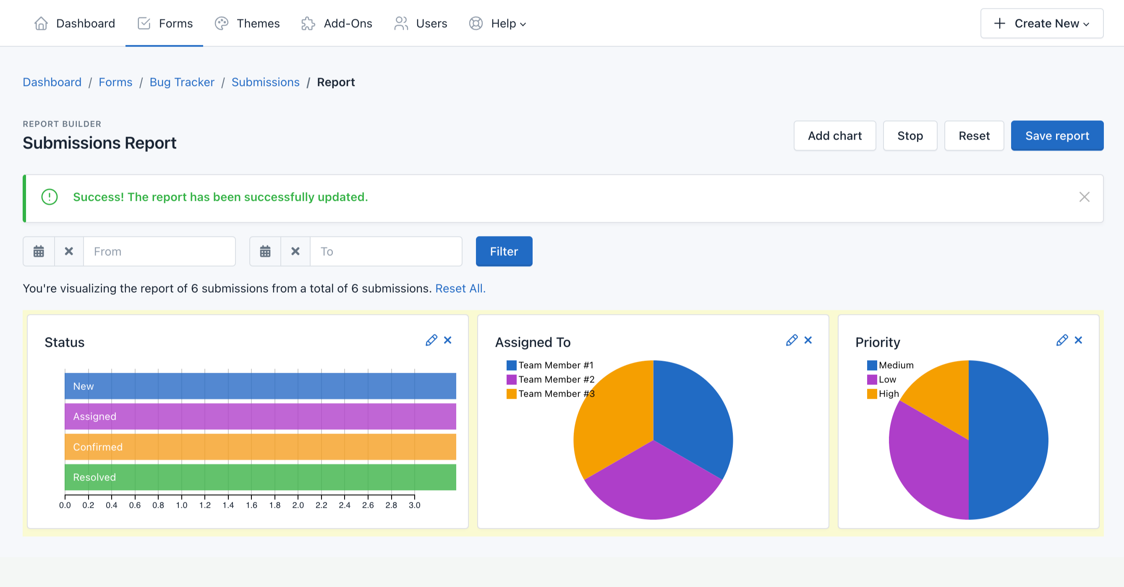Edit the Status chart with the pencil icon
The width and height of the screenshot is (1124, 587).
(431, 340)
